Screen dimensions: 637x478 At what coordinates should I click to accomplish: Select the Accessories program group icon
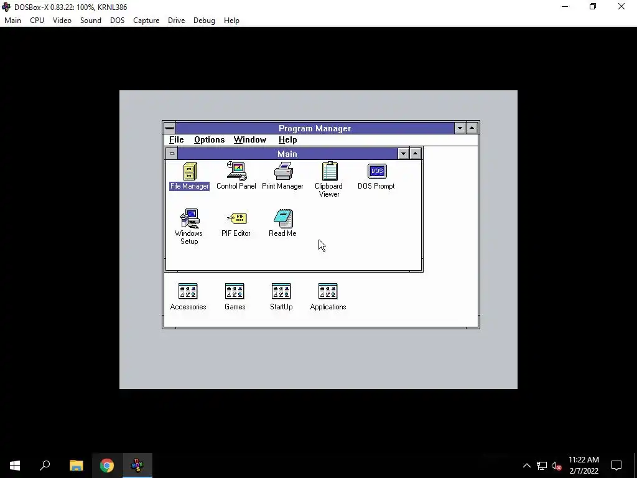tap(188, 291)
